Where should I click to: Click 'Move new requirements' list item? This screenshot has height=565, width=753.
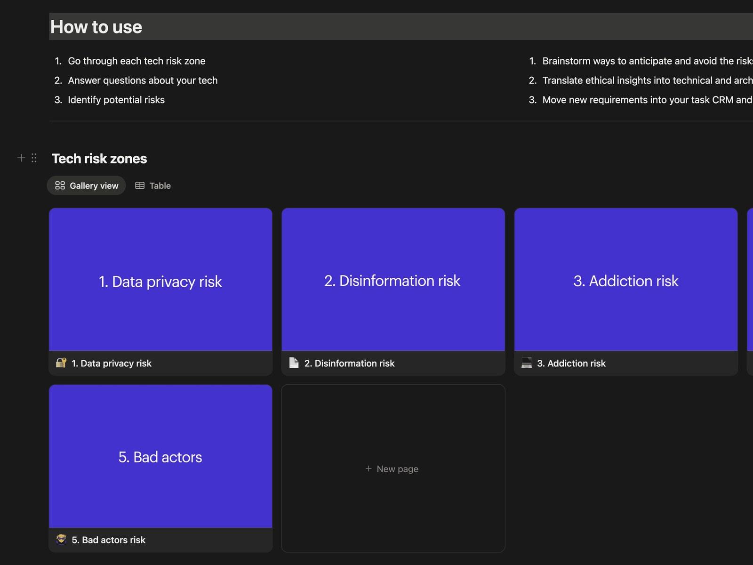648,100
